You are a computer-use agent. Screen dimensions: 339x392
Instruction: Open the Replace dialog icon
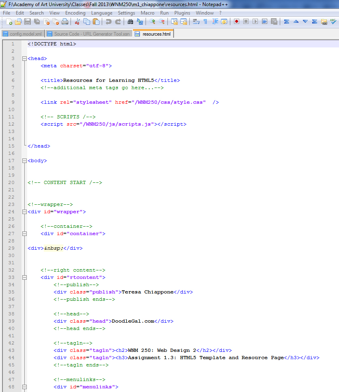pyautogui.click(x=140, y=22)
